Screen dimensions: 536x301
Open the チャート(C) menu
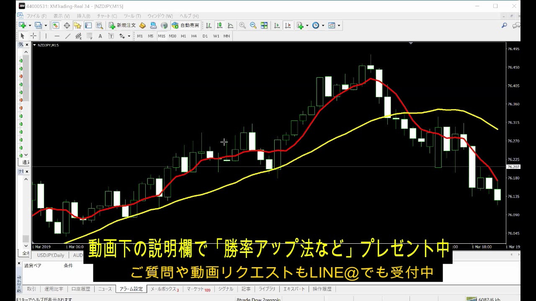click(107, 16)
